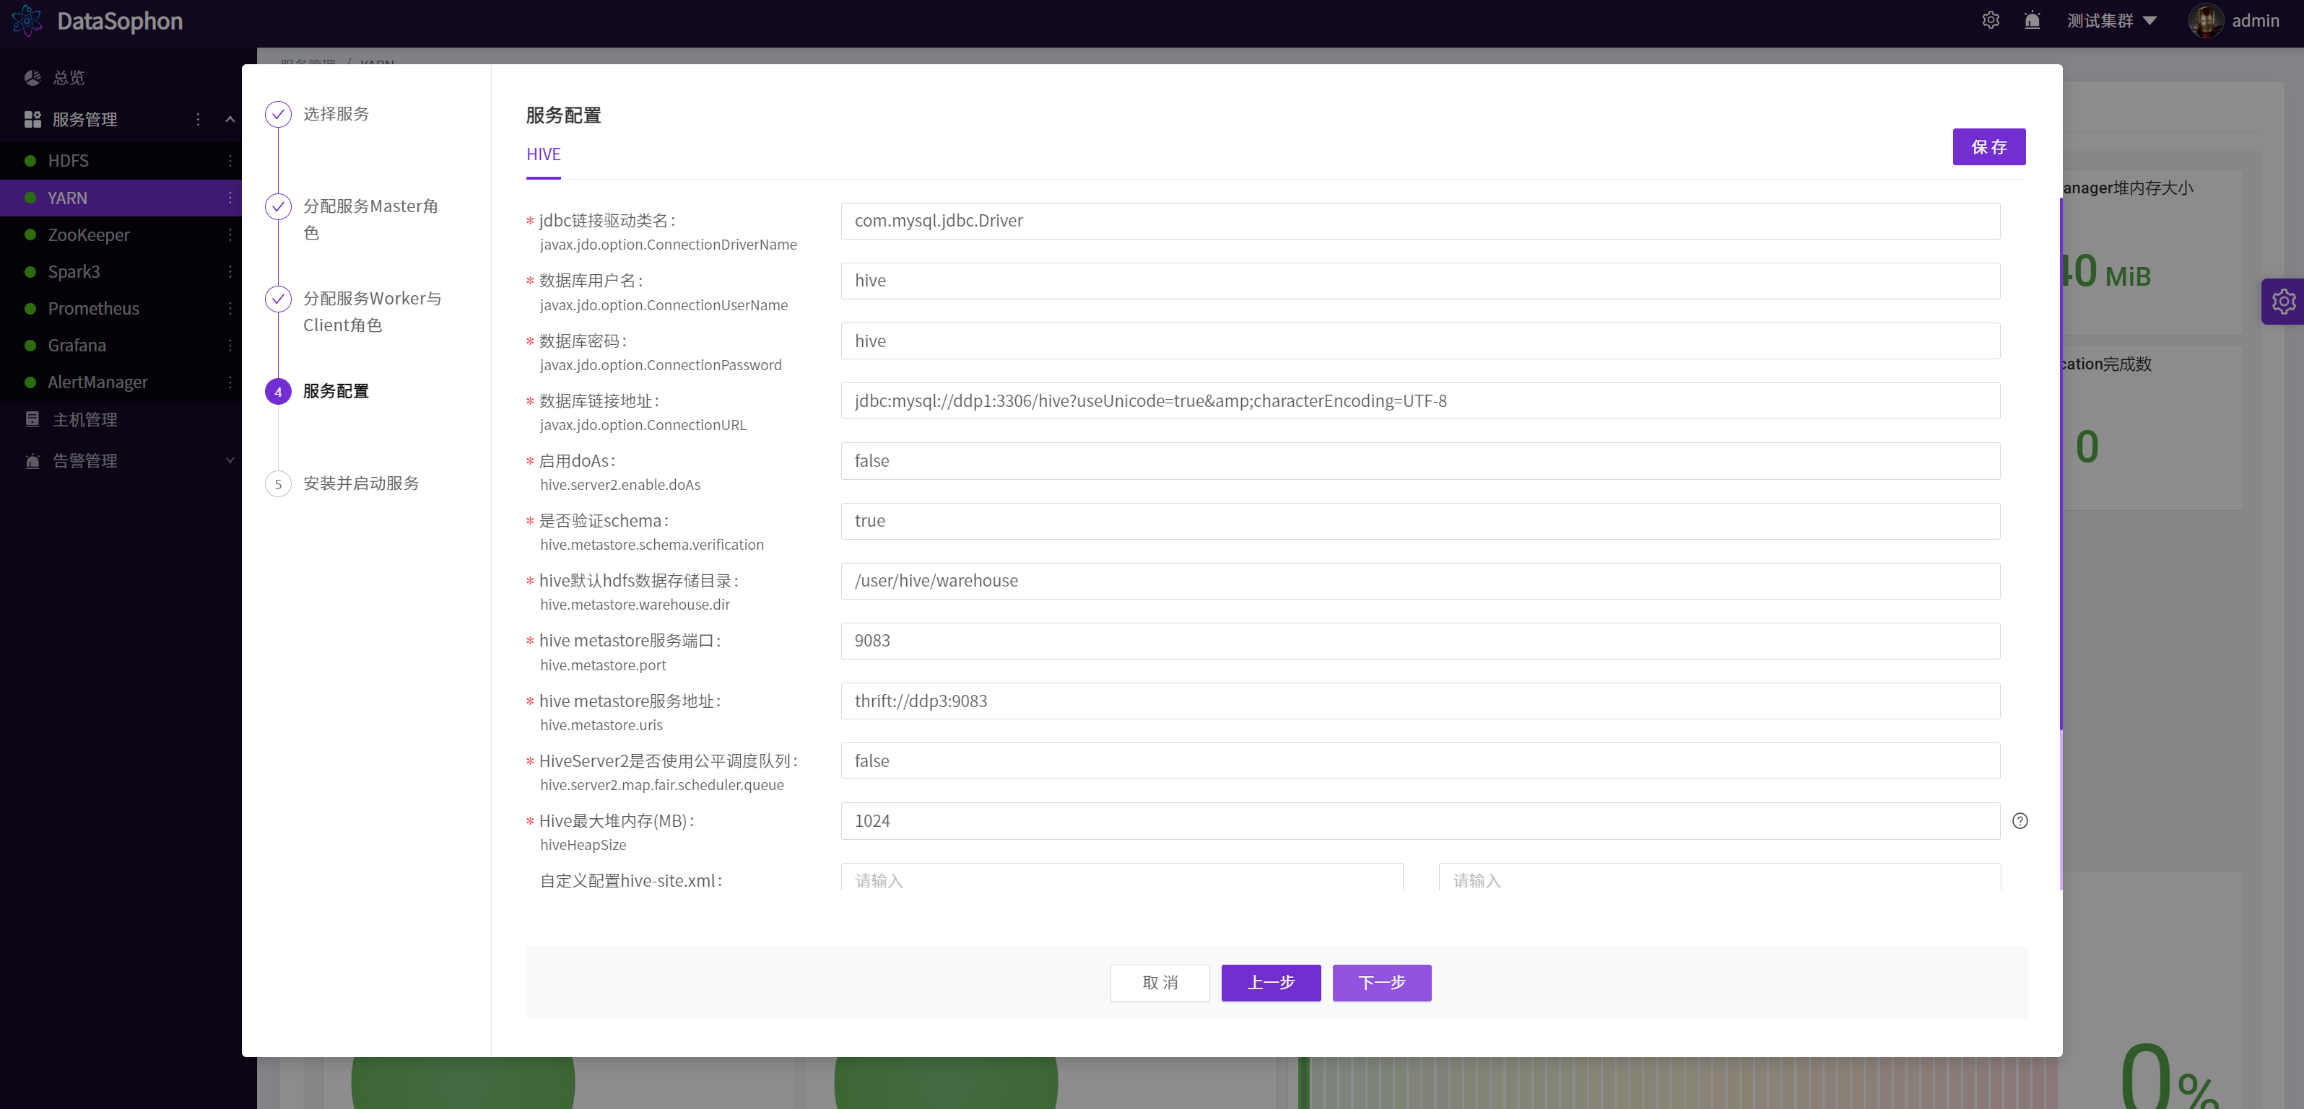This screenshot has width=2304, height=1109.
Task: Select the HIVE configuration tab
Action: [x=543, y=154]
